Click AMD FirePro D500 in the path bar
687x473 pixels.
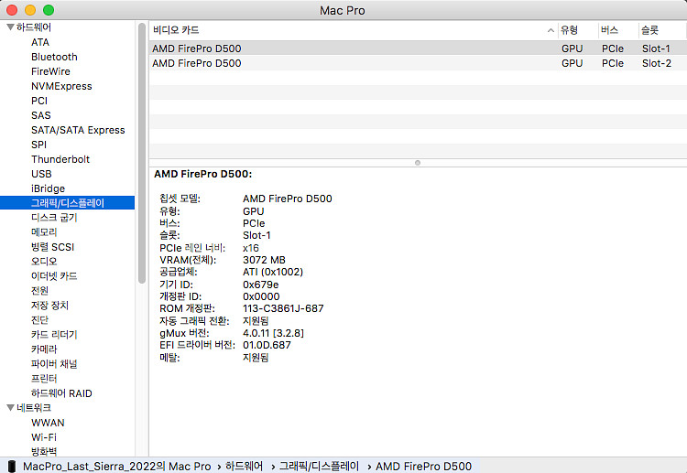click(x=424, y=467)
